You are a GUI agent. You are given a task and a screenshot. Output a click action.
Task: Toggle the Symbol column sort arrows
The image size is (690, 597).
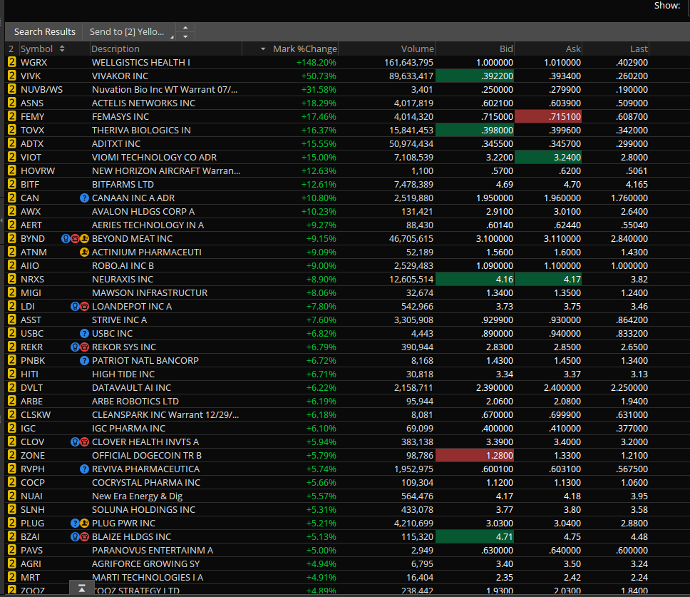pos(62,49)
